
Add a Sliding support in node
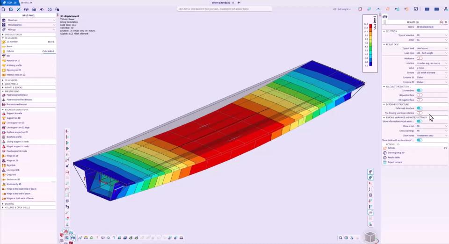point(17,141)
